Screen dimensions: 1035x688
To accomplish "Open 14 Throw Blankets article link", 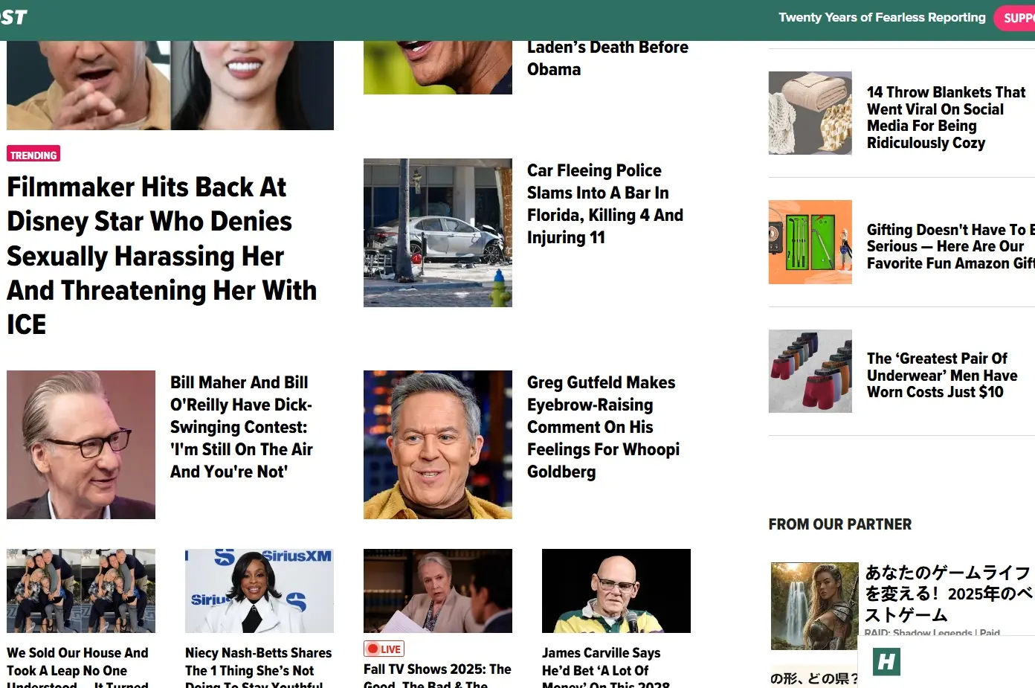I will coord(946,118).
